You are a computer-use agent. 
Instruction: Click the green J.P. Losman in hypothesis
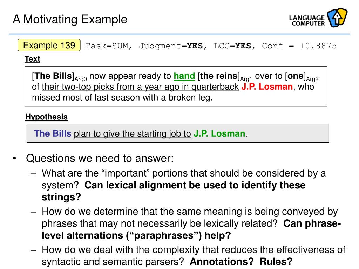[219, 133]
